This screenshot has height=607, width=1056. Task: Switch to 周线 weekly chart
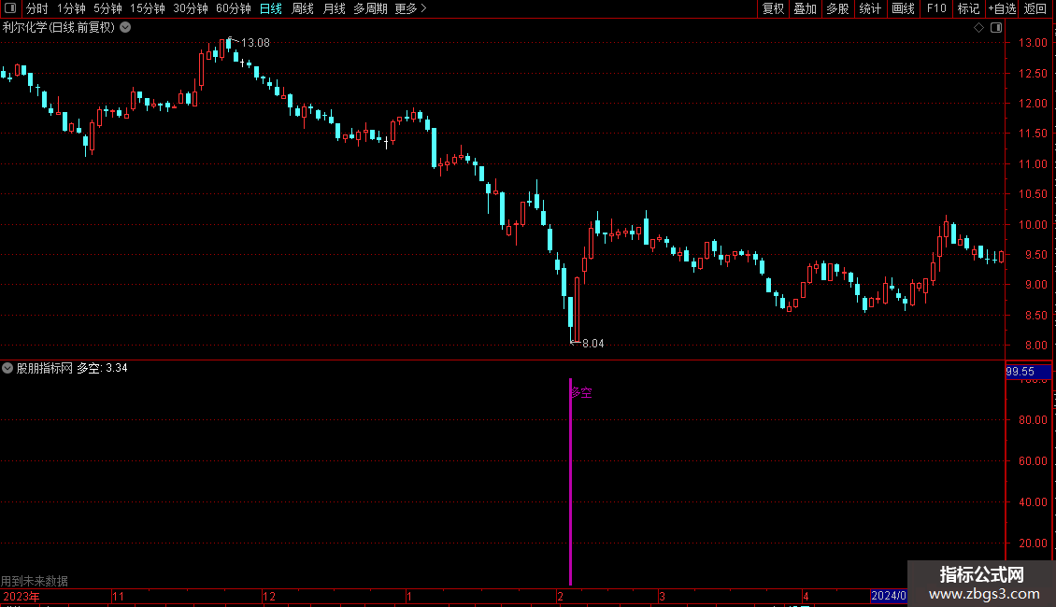pos(303,8)
